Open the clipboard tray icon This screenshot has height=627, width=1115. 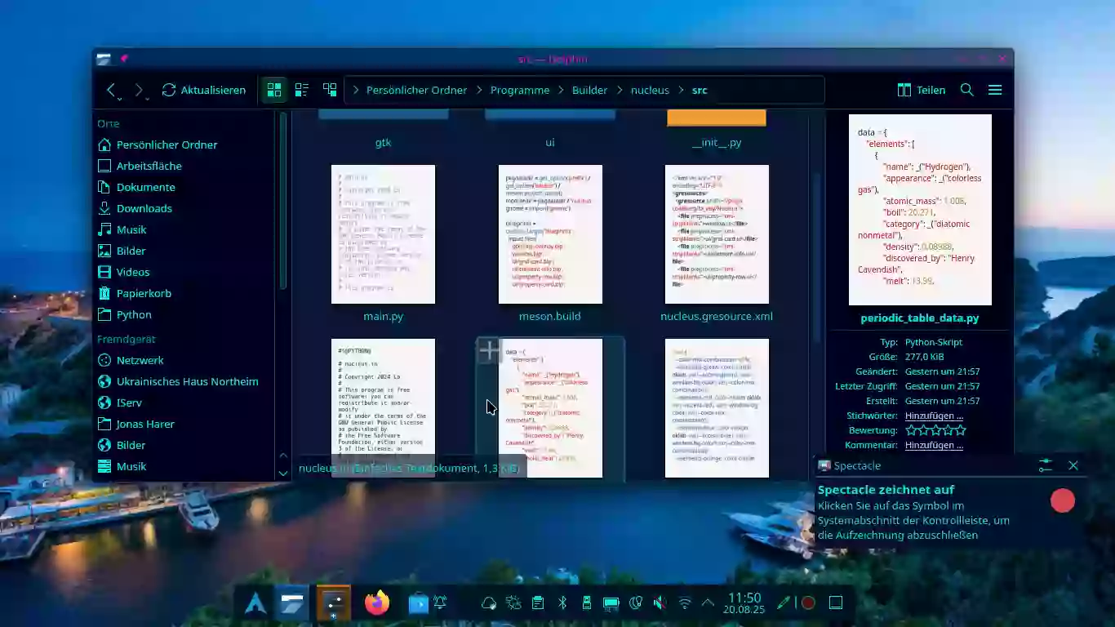[x=537, y=603]
